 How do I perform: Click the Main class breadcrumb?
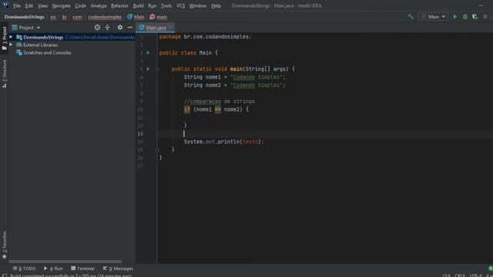136,17
